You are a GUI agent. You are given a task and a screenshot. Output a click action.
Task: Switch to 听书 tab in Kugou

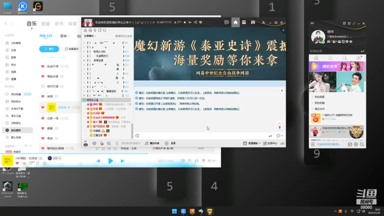click(x=59, y=24)
